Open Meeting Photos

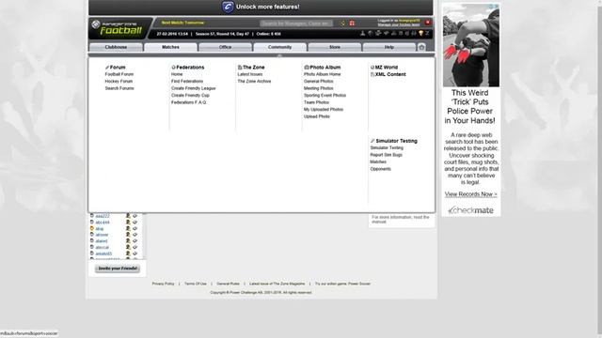pos(318,88)
